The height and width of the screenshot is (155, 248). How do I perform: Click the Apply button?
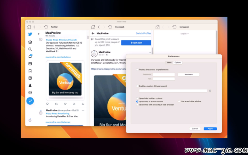tap(210, 128)
